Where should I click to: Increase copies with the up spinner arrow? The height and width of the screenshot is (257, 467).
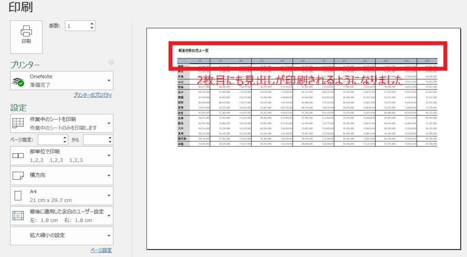click(x=92, y=24)
